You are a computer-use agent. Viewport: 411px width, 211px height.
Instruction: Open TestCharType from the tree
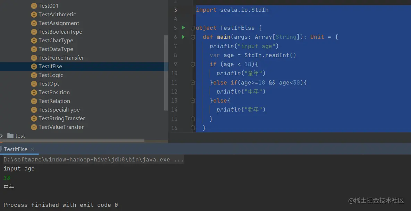pyautogui.click(x=56, y=40)
